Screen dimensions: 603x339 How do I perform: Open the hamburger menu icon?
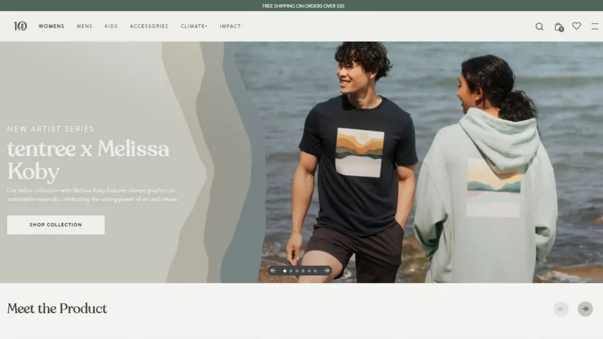pos(595,26)
